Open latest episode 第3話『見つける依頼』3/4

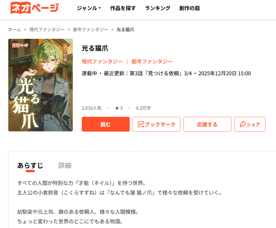pyautogui.click(x=161, y=73)
